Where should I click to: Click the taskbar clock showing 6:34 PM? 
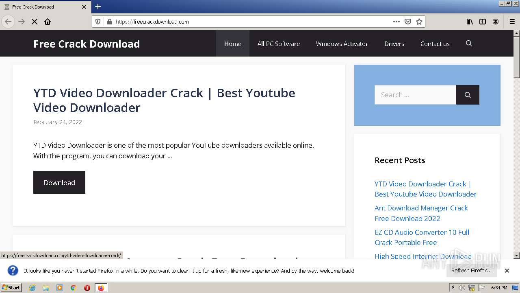(x=499, y=288)
